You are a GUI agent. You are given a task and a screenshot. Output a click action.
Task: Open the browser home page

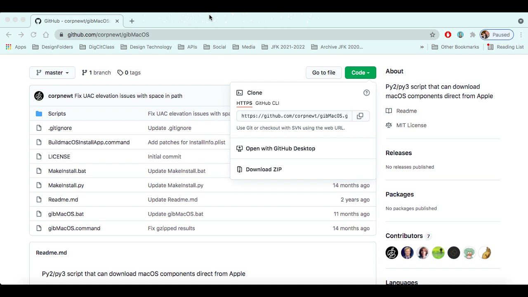(x=46, y=35)
